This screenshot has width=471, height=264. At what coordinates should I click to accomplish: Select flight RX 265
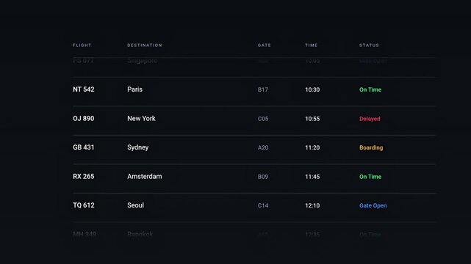click(x=84, y=177)
